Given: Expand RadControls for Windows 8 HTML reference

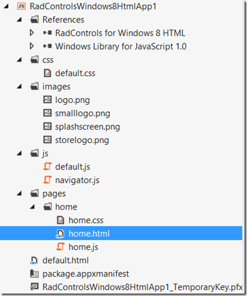Looking at the screenshot, I should (x=32, y=33).
